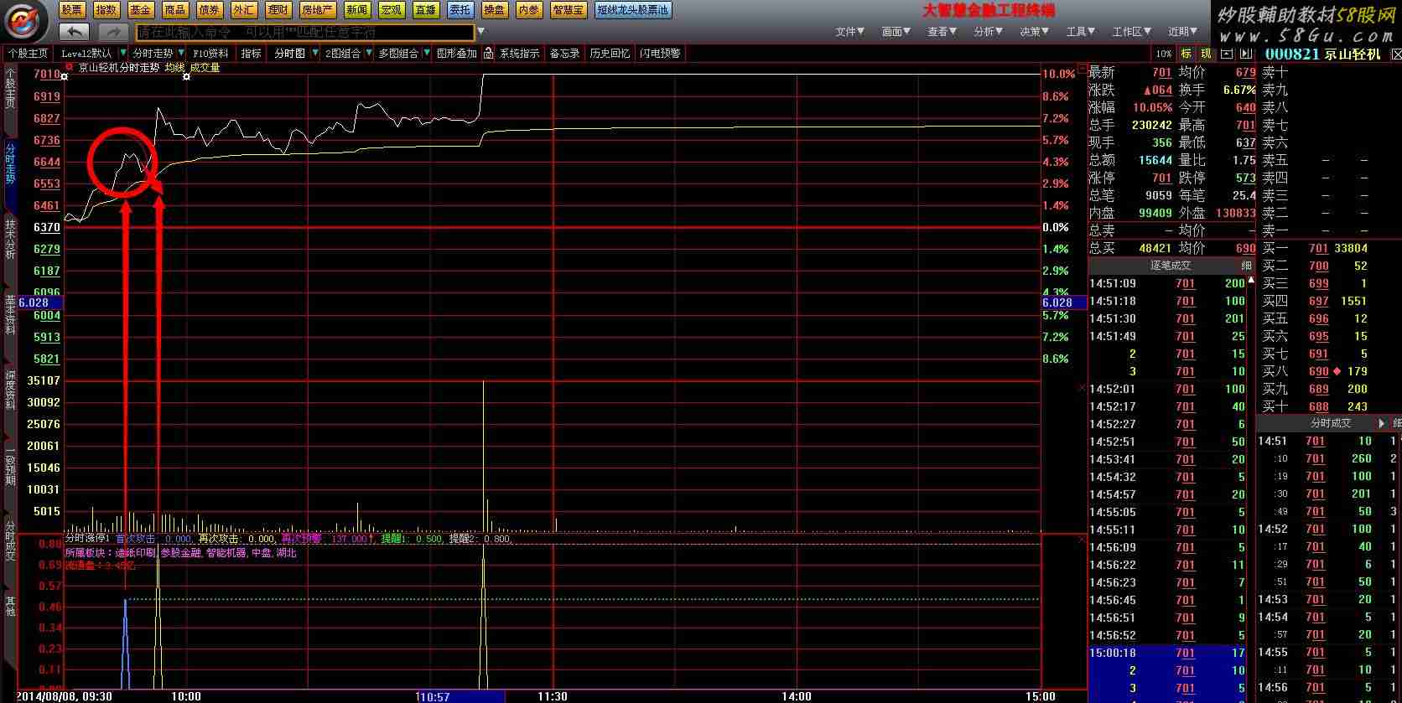Select the 技术分析 sidebar tab

pyautogui.click(x=10, y=238)
